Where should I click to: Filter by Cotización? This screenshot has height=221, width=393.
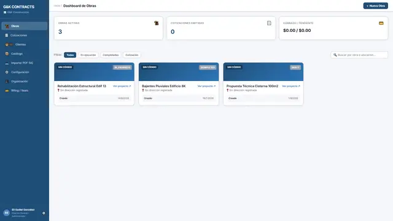click(132, 55)
